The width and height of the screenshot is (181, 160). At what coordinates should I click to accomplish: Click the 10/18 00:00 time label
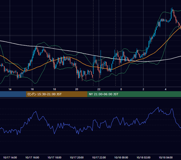pyautogui.click(x=121, y=157)
